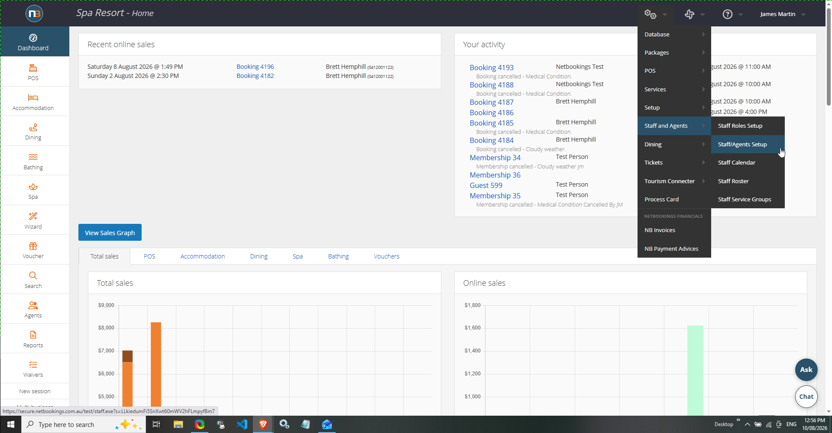The height and width of the screenshot is (433, 832).
Task: Expand the Packages submenu arrow
Action: [703, 52]
